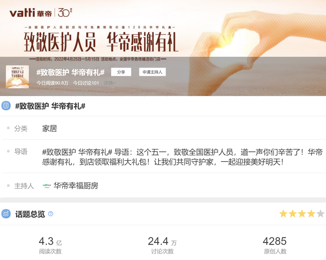Screen dimensions: 326x260
Task: Click the 24.4万 讨论次数 statistic
Action: coord(162,245)
